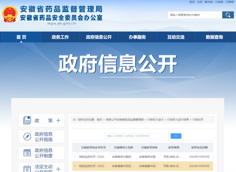Expand the 政策 sidebar section plus sign
The image size is (236, 172).
58,120
